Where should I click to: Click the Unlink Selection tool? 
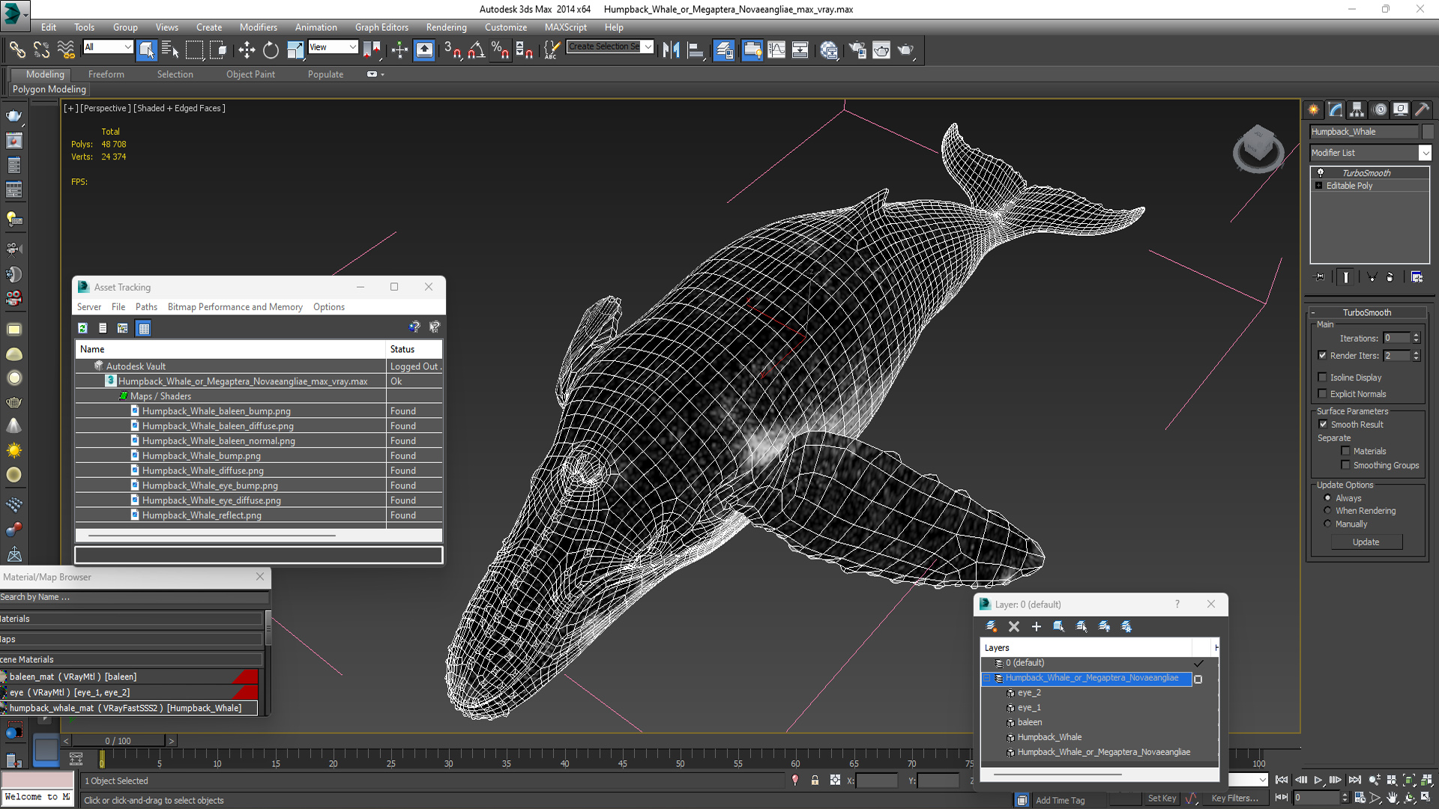42,50
